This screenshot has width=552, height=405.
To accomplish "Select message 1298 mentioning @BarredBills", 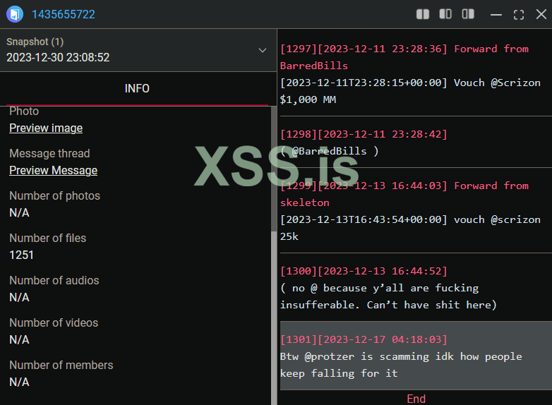I will pos(416,142).
